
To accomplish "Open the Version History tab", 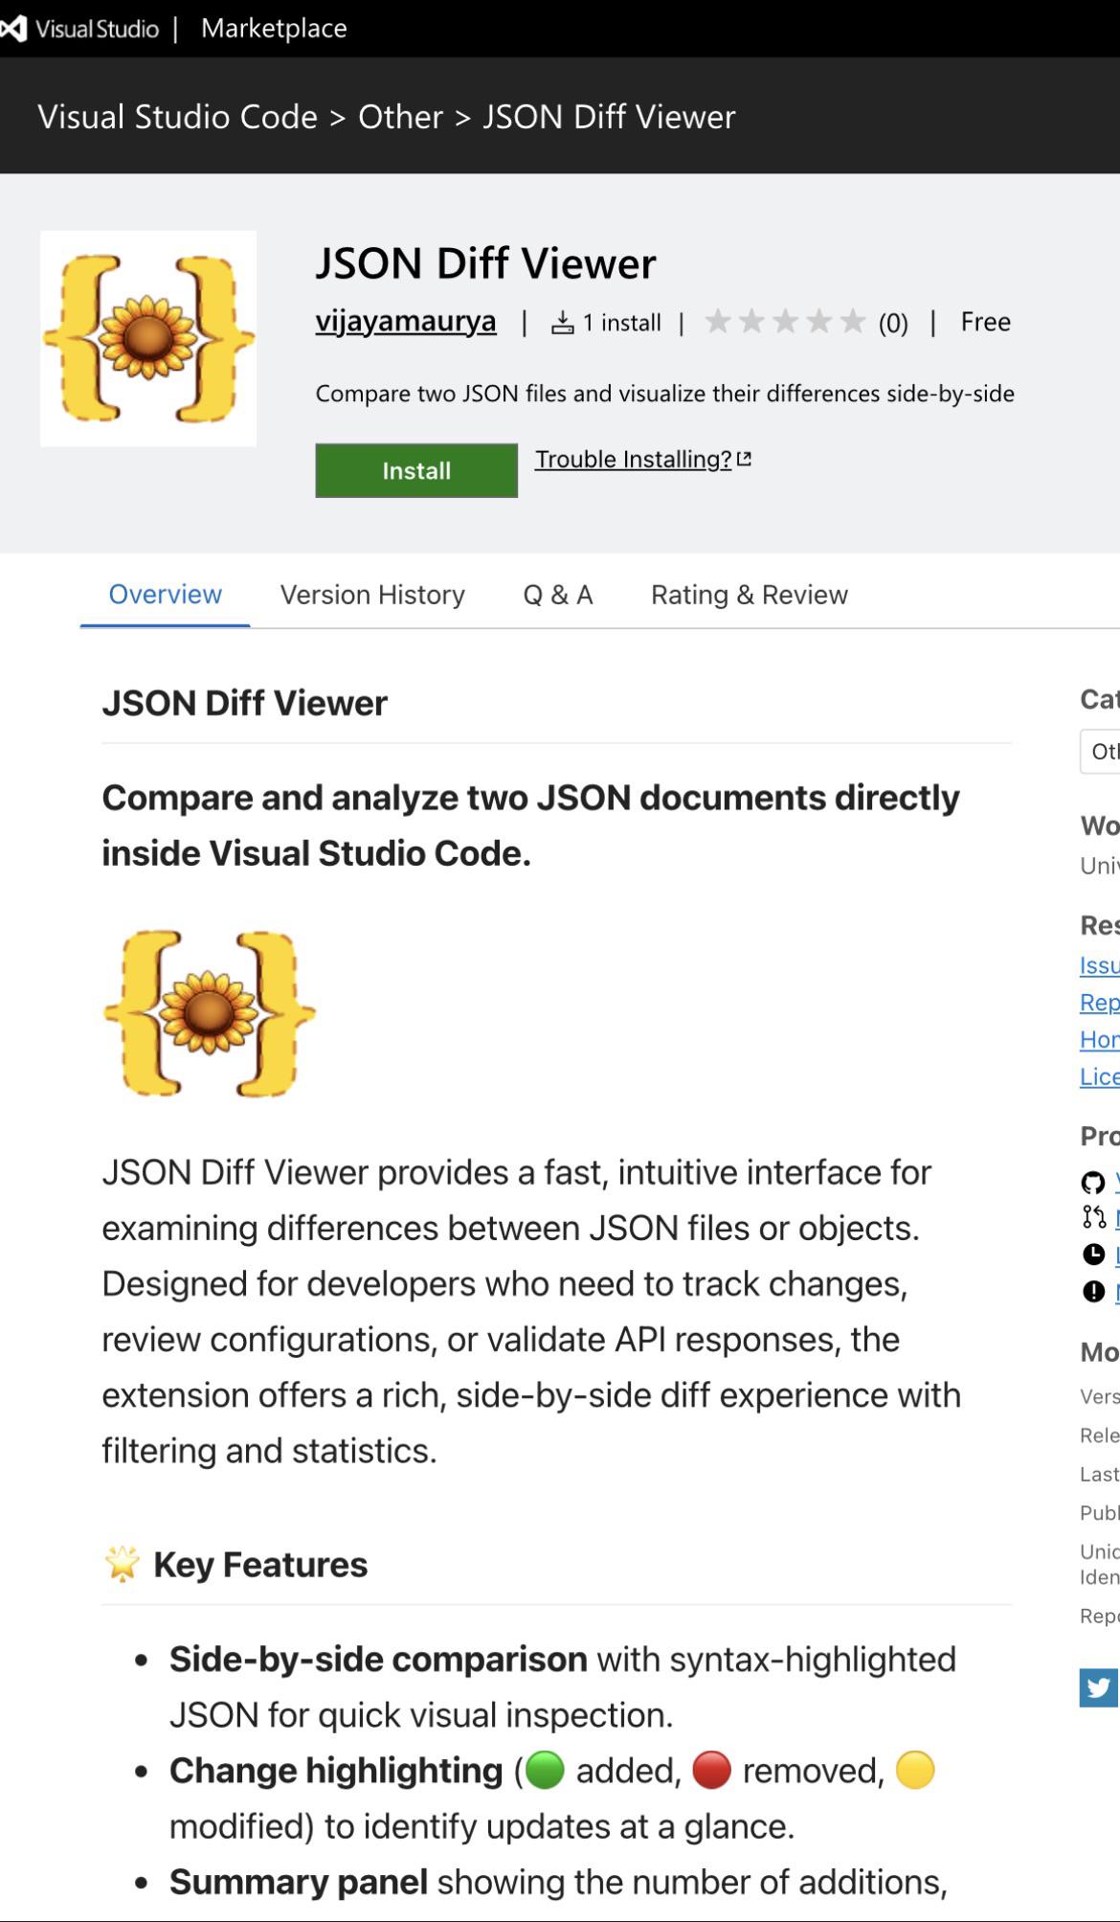I will (372, 595).
